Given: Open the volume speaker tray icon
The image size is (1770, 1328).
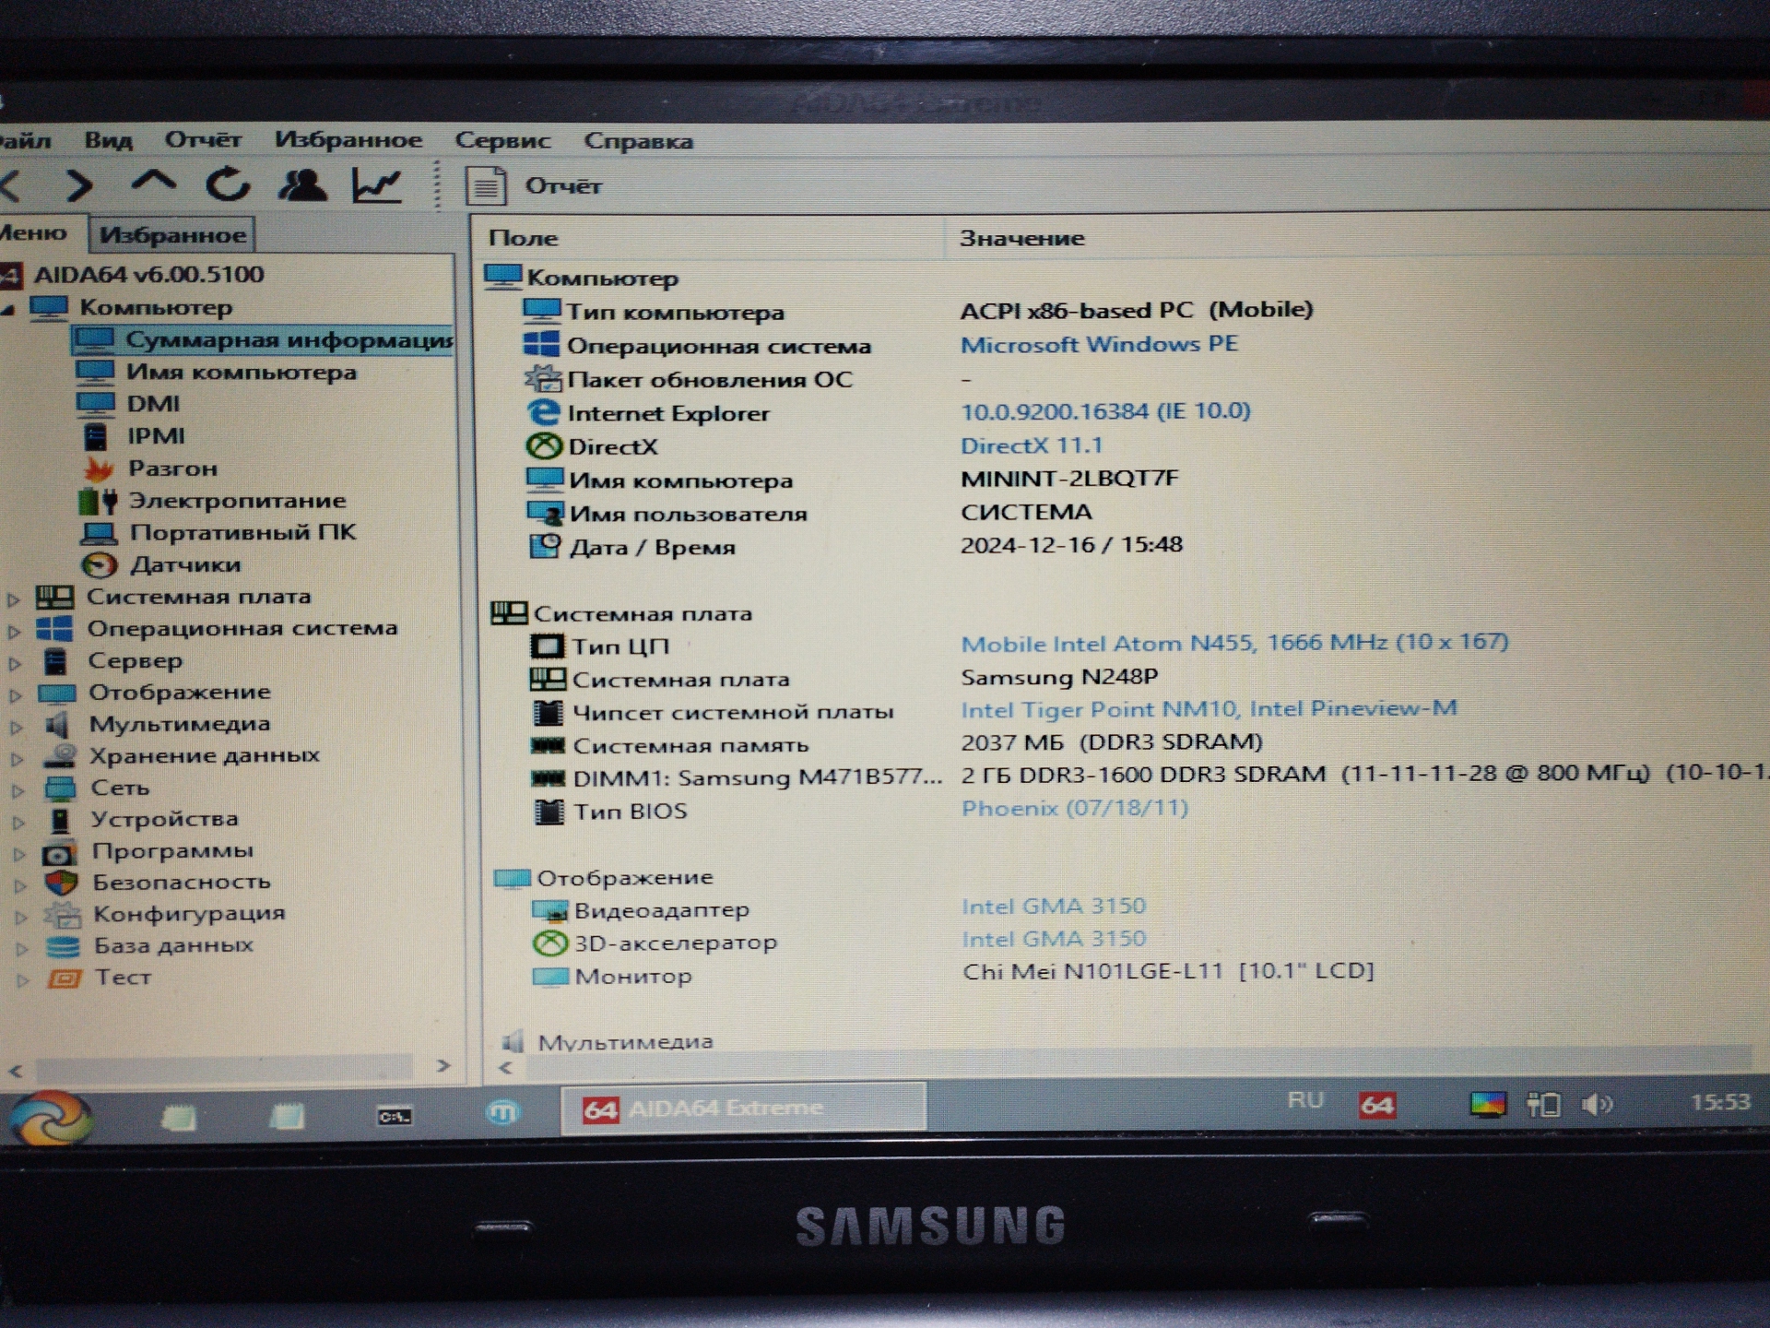Looking at the screenshot, I should click(x=1597, y=1104).
